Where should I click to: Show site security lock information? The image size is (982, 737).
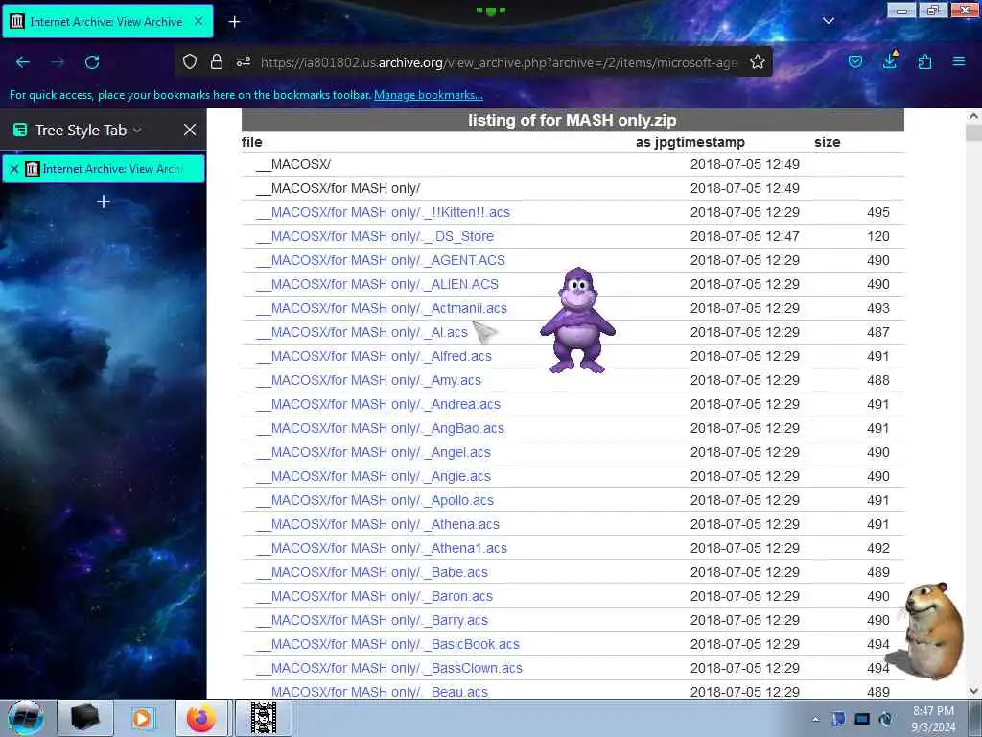[x=217, y=61]
